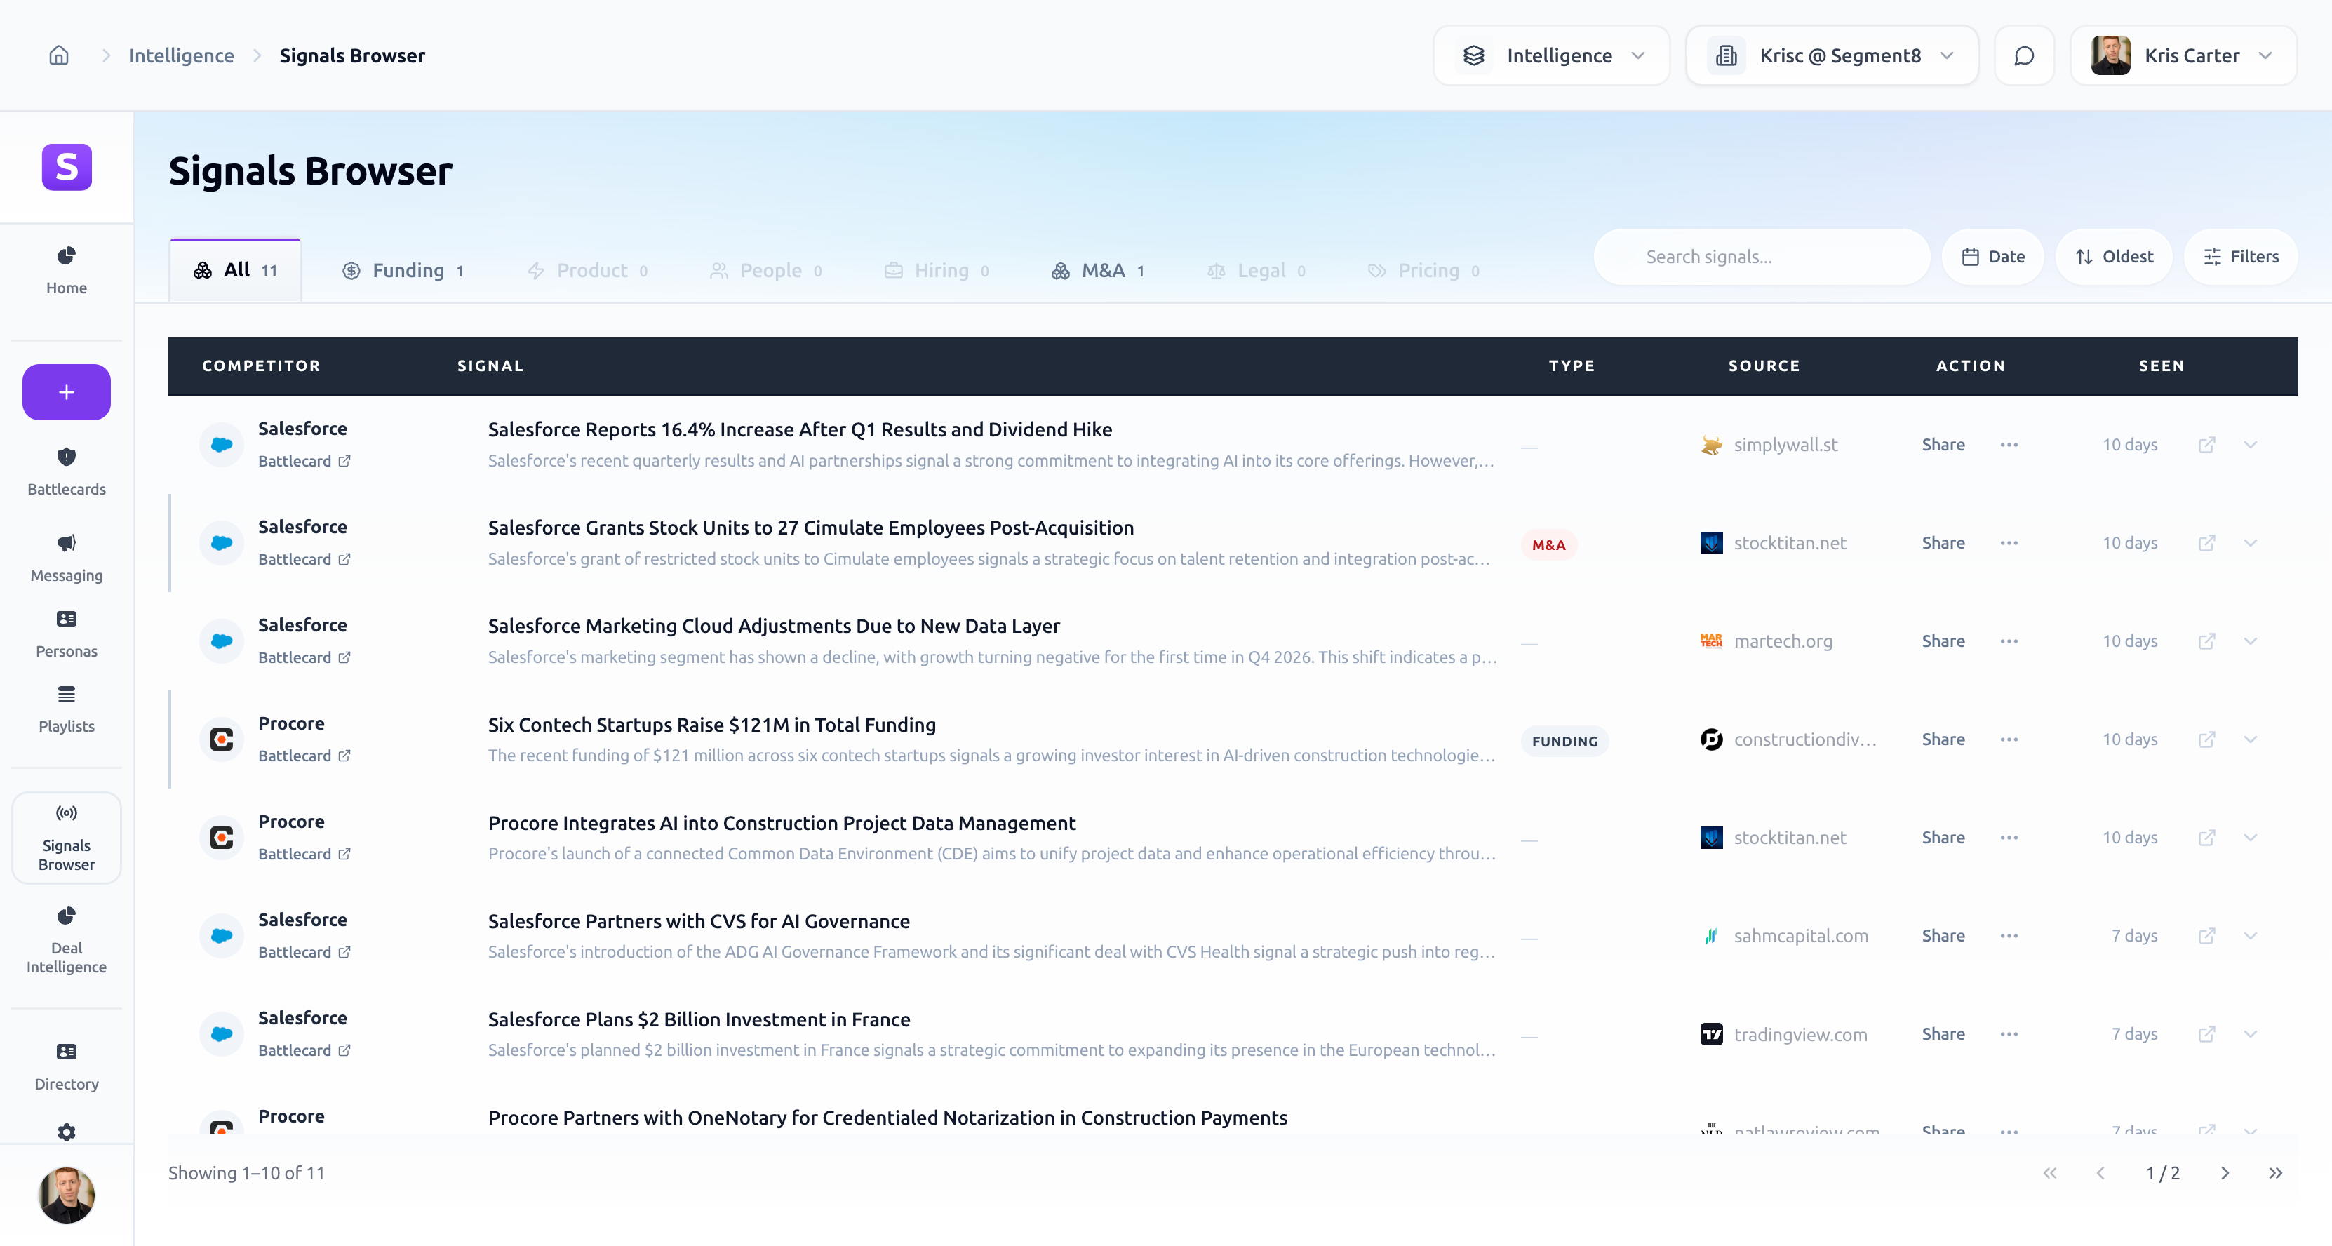Click the purple plus create button

pyautogui.click(x=66, y=392)
